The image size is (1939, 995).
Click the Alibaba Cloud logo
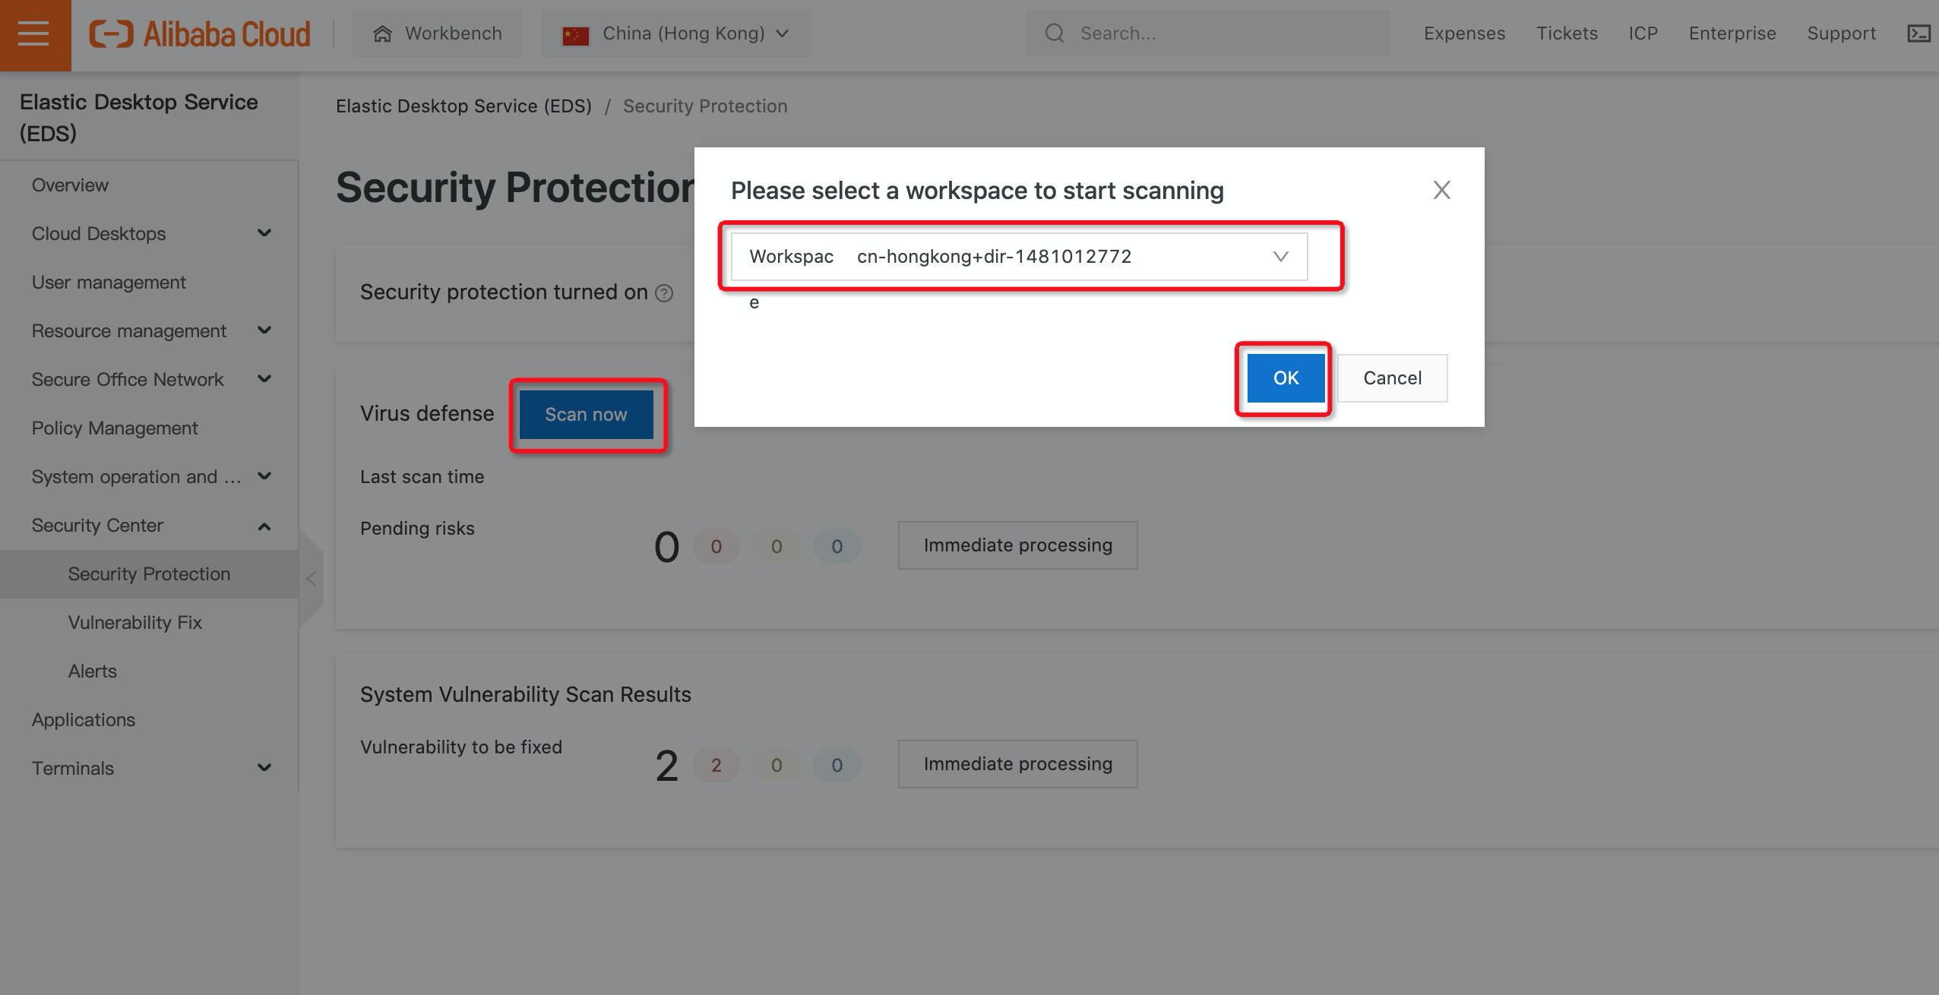[200, 34]
